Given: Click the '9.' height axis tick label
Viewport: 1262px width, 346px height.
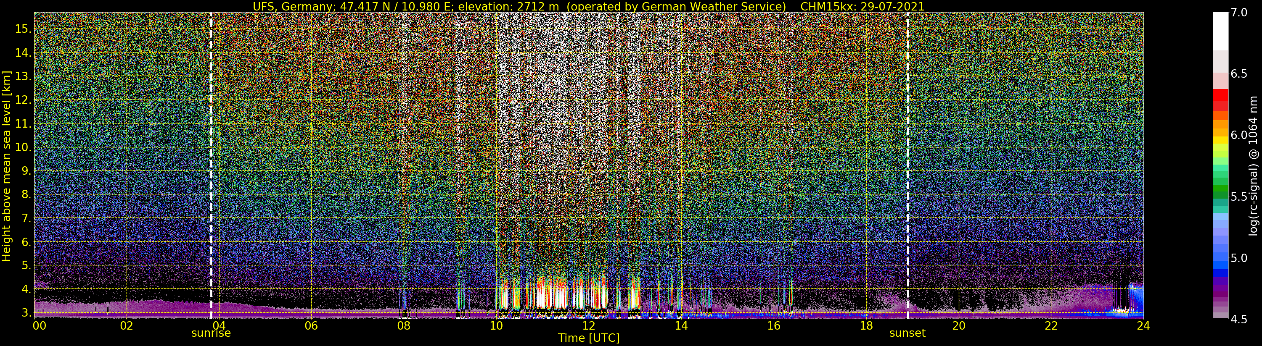Looking at the screenshot, I should (x=26, y=171).
